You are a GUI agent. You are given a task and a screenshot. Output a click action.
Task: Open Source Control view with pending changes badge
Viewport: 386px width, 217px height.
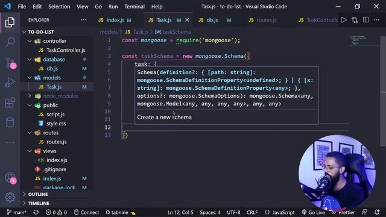(10, 63)
